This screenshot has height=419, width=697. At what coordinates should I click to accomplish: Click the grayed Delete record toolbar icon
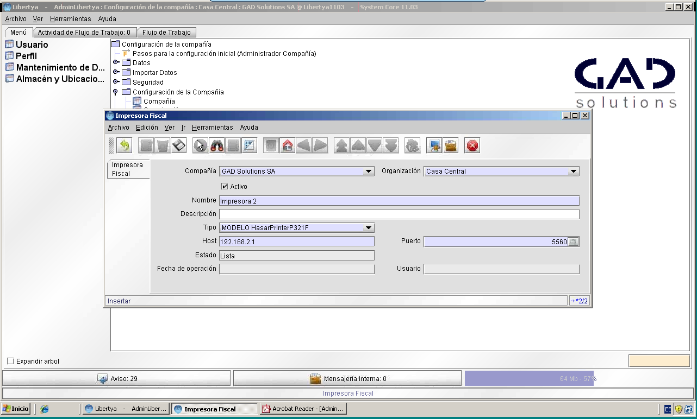163,145
